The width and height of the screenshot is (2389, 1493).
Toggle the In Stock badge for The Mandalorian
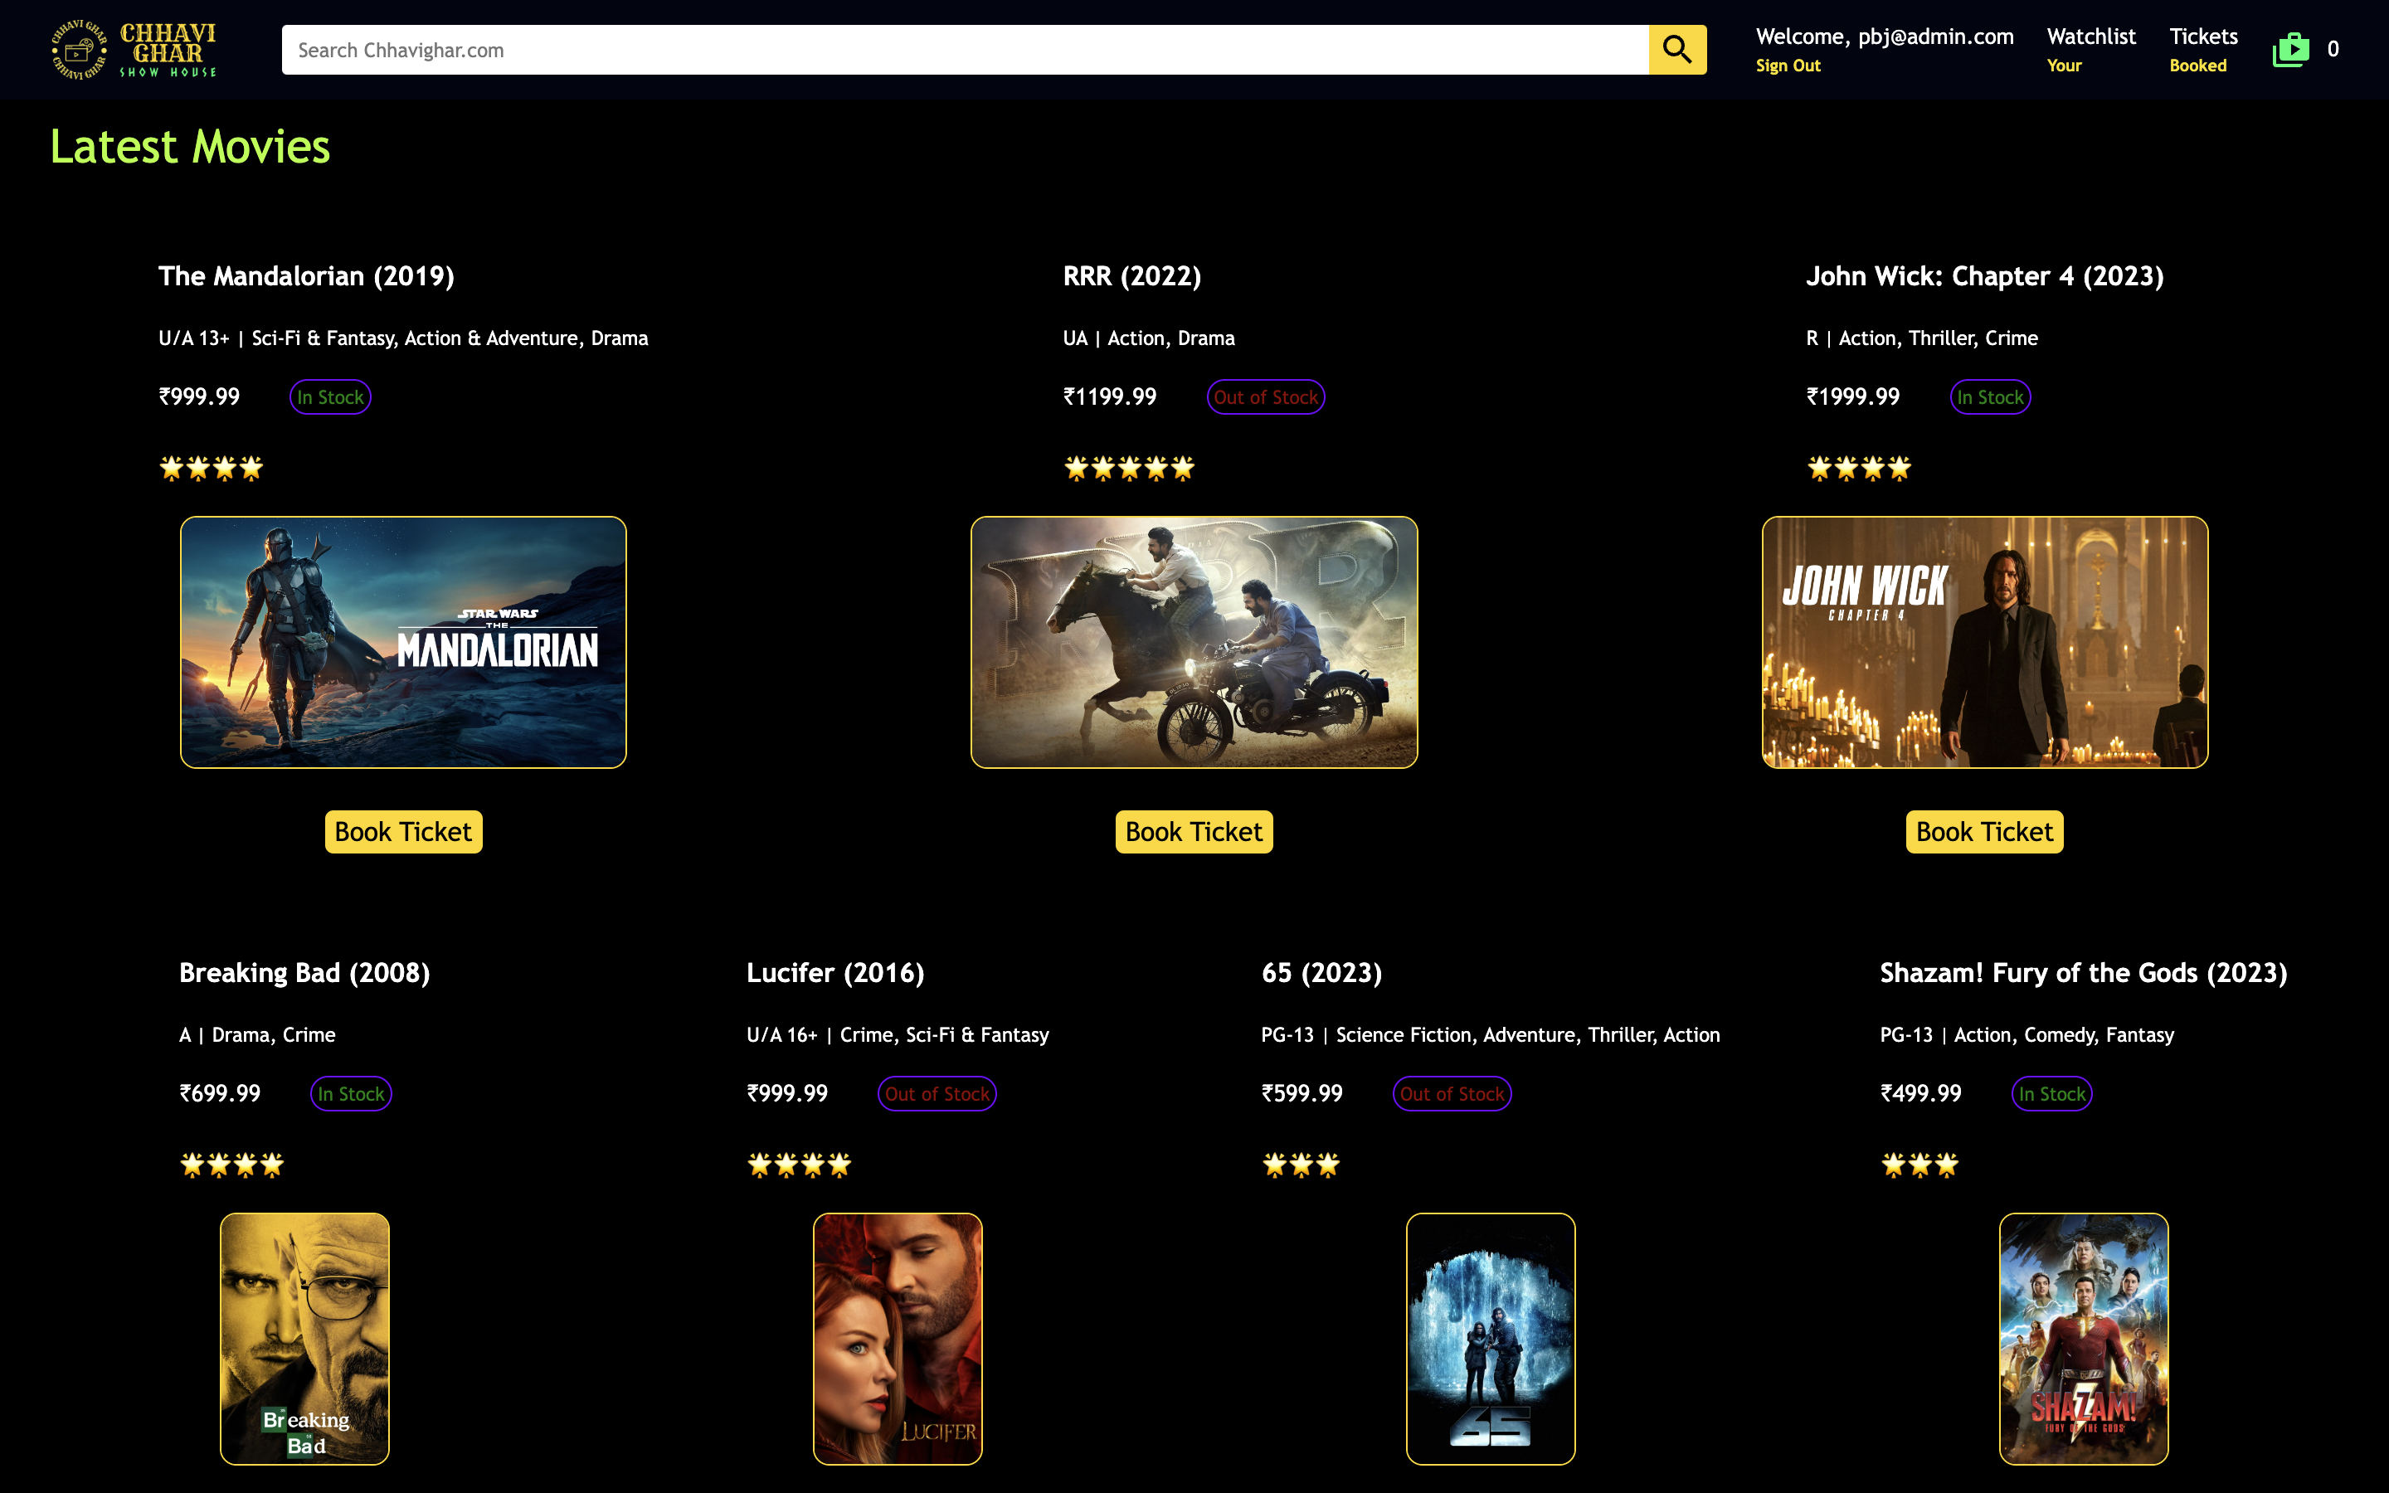tap(329, 396)
